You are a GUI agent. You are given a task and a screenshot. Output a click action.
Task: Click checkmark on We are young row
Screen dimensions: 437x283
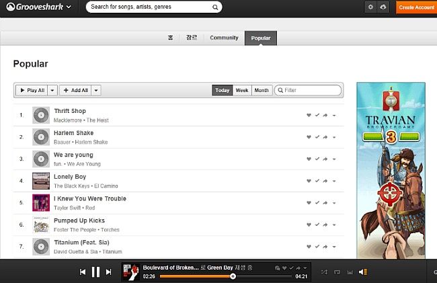click(x=317, y=159)
